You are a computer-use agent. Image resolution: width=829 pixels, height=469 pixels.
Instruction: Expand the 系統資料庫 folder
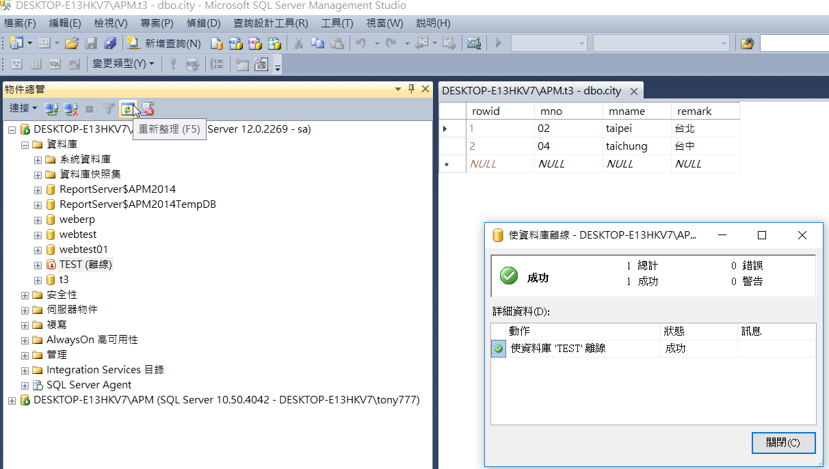click(x=38, y=159)
